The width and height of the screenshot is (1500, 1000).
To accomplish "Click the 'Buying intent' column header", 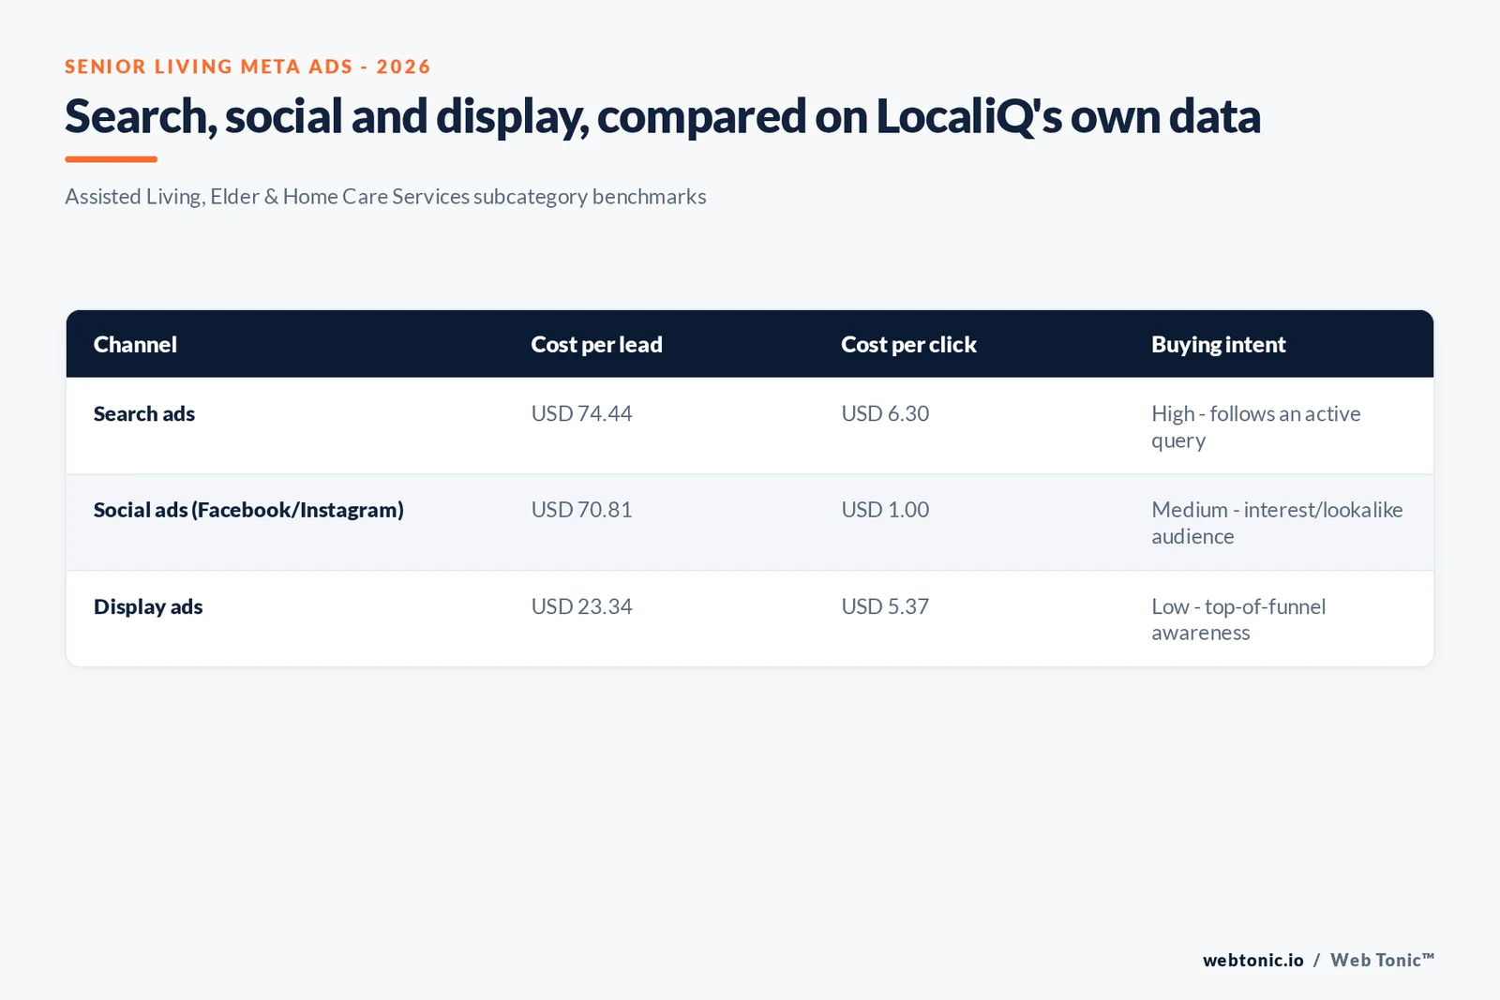I will [x=1218, y=344].
